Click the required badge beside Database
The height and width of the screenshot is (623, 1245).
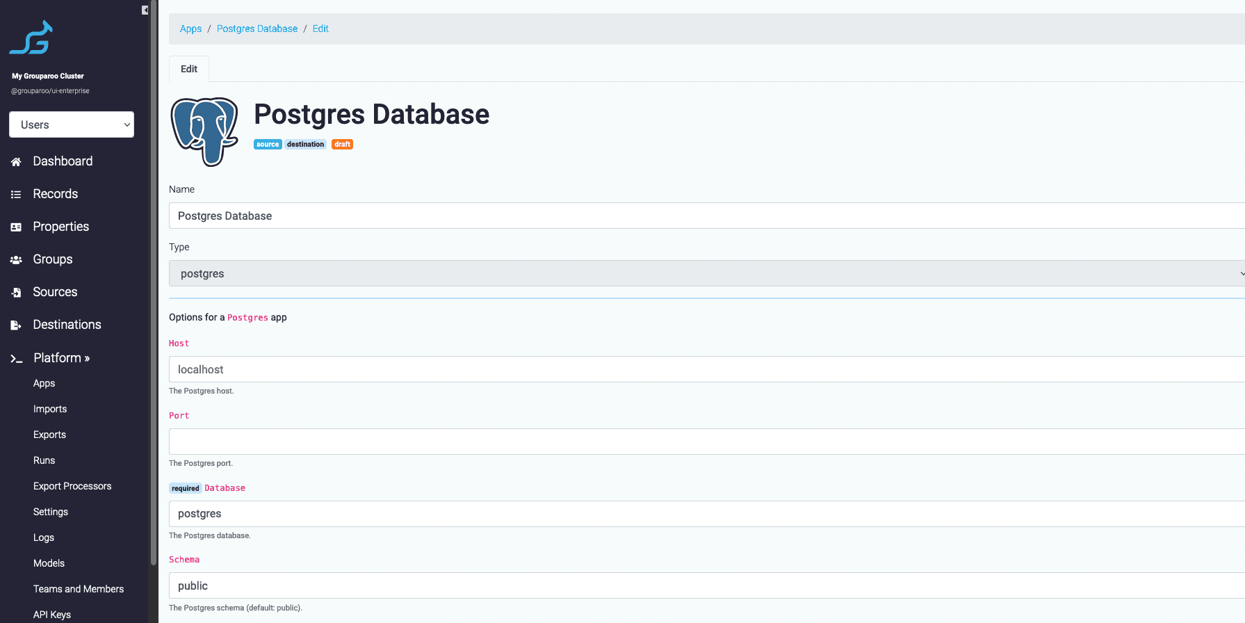pyautogui.click(x=186, y=488)
